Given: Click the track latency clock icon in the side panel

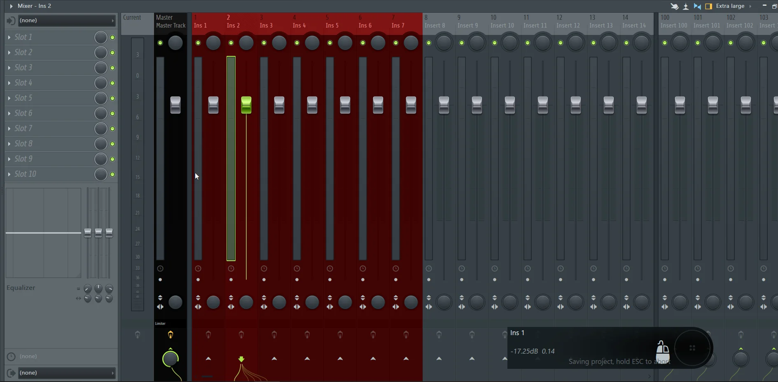Looking at the screenshot, I should pos(11,357).
